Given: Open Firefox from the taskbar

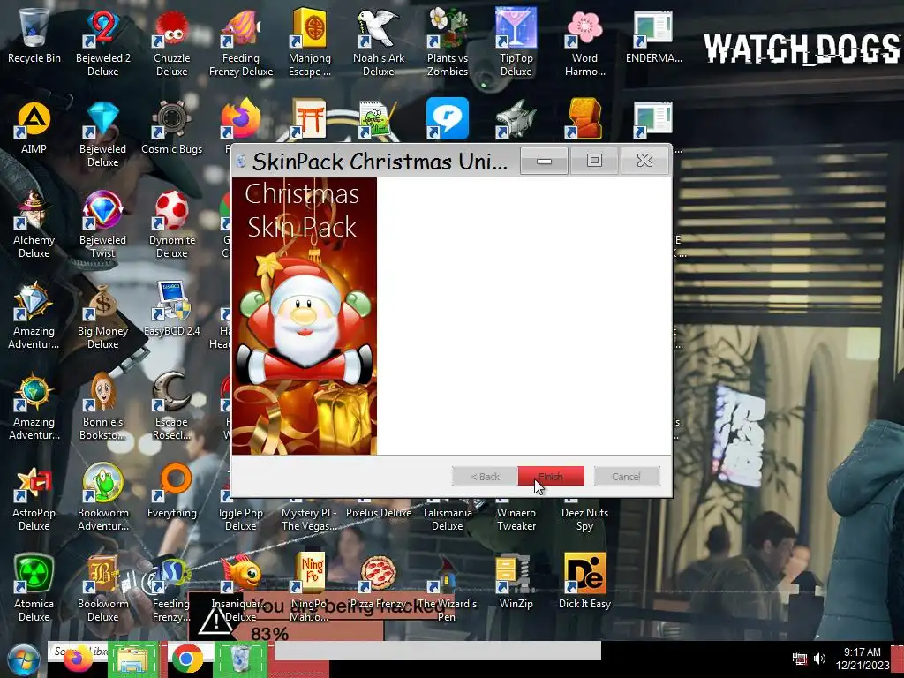Looking at the screenshot, I should pos(78,659).
